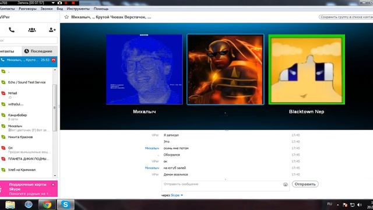Hang up using the red end-call icon
373x210 pixels.
pyautogui.click(x=54, y=60)
